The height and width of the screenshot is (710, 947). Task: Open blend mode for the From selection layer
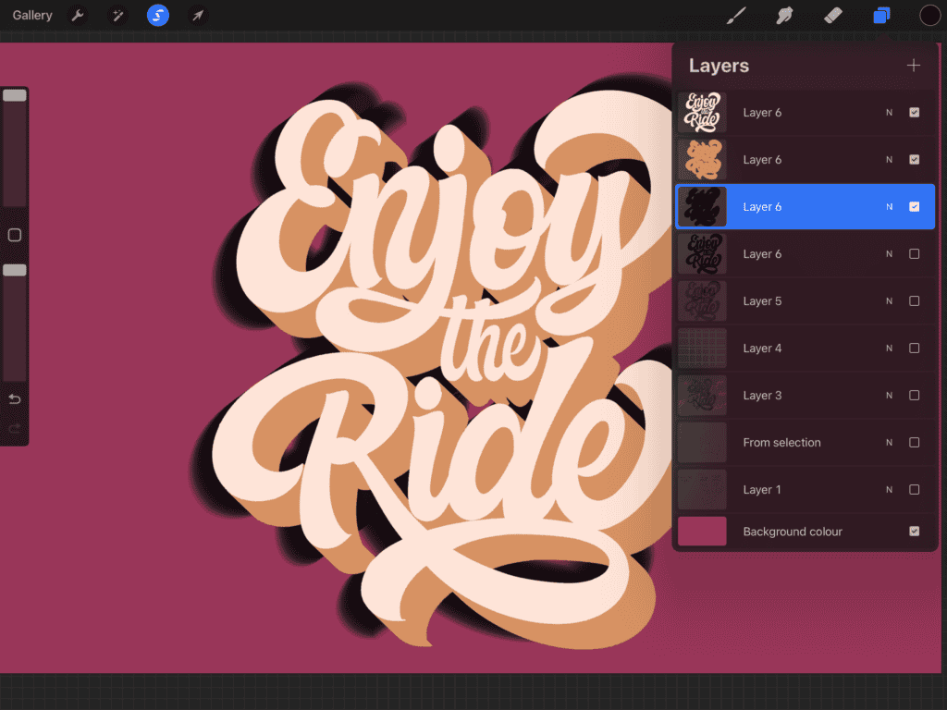[889, 442]
